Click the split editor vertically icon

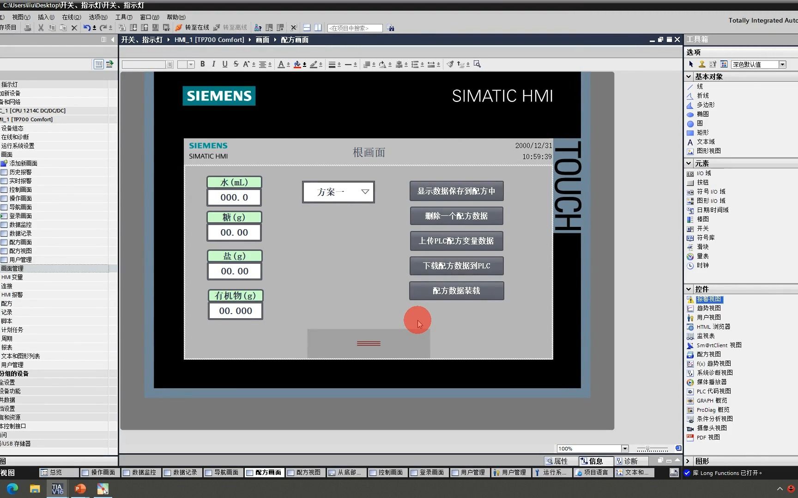click(318, 28)
